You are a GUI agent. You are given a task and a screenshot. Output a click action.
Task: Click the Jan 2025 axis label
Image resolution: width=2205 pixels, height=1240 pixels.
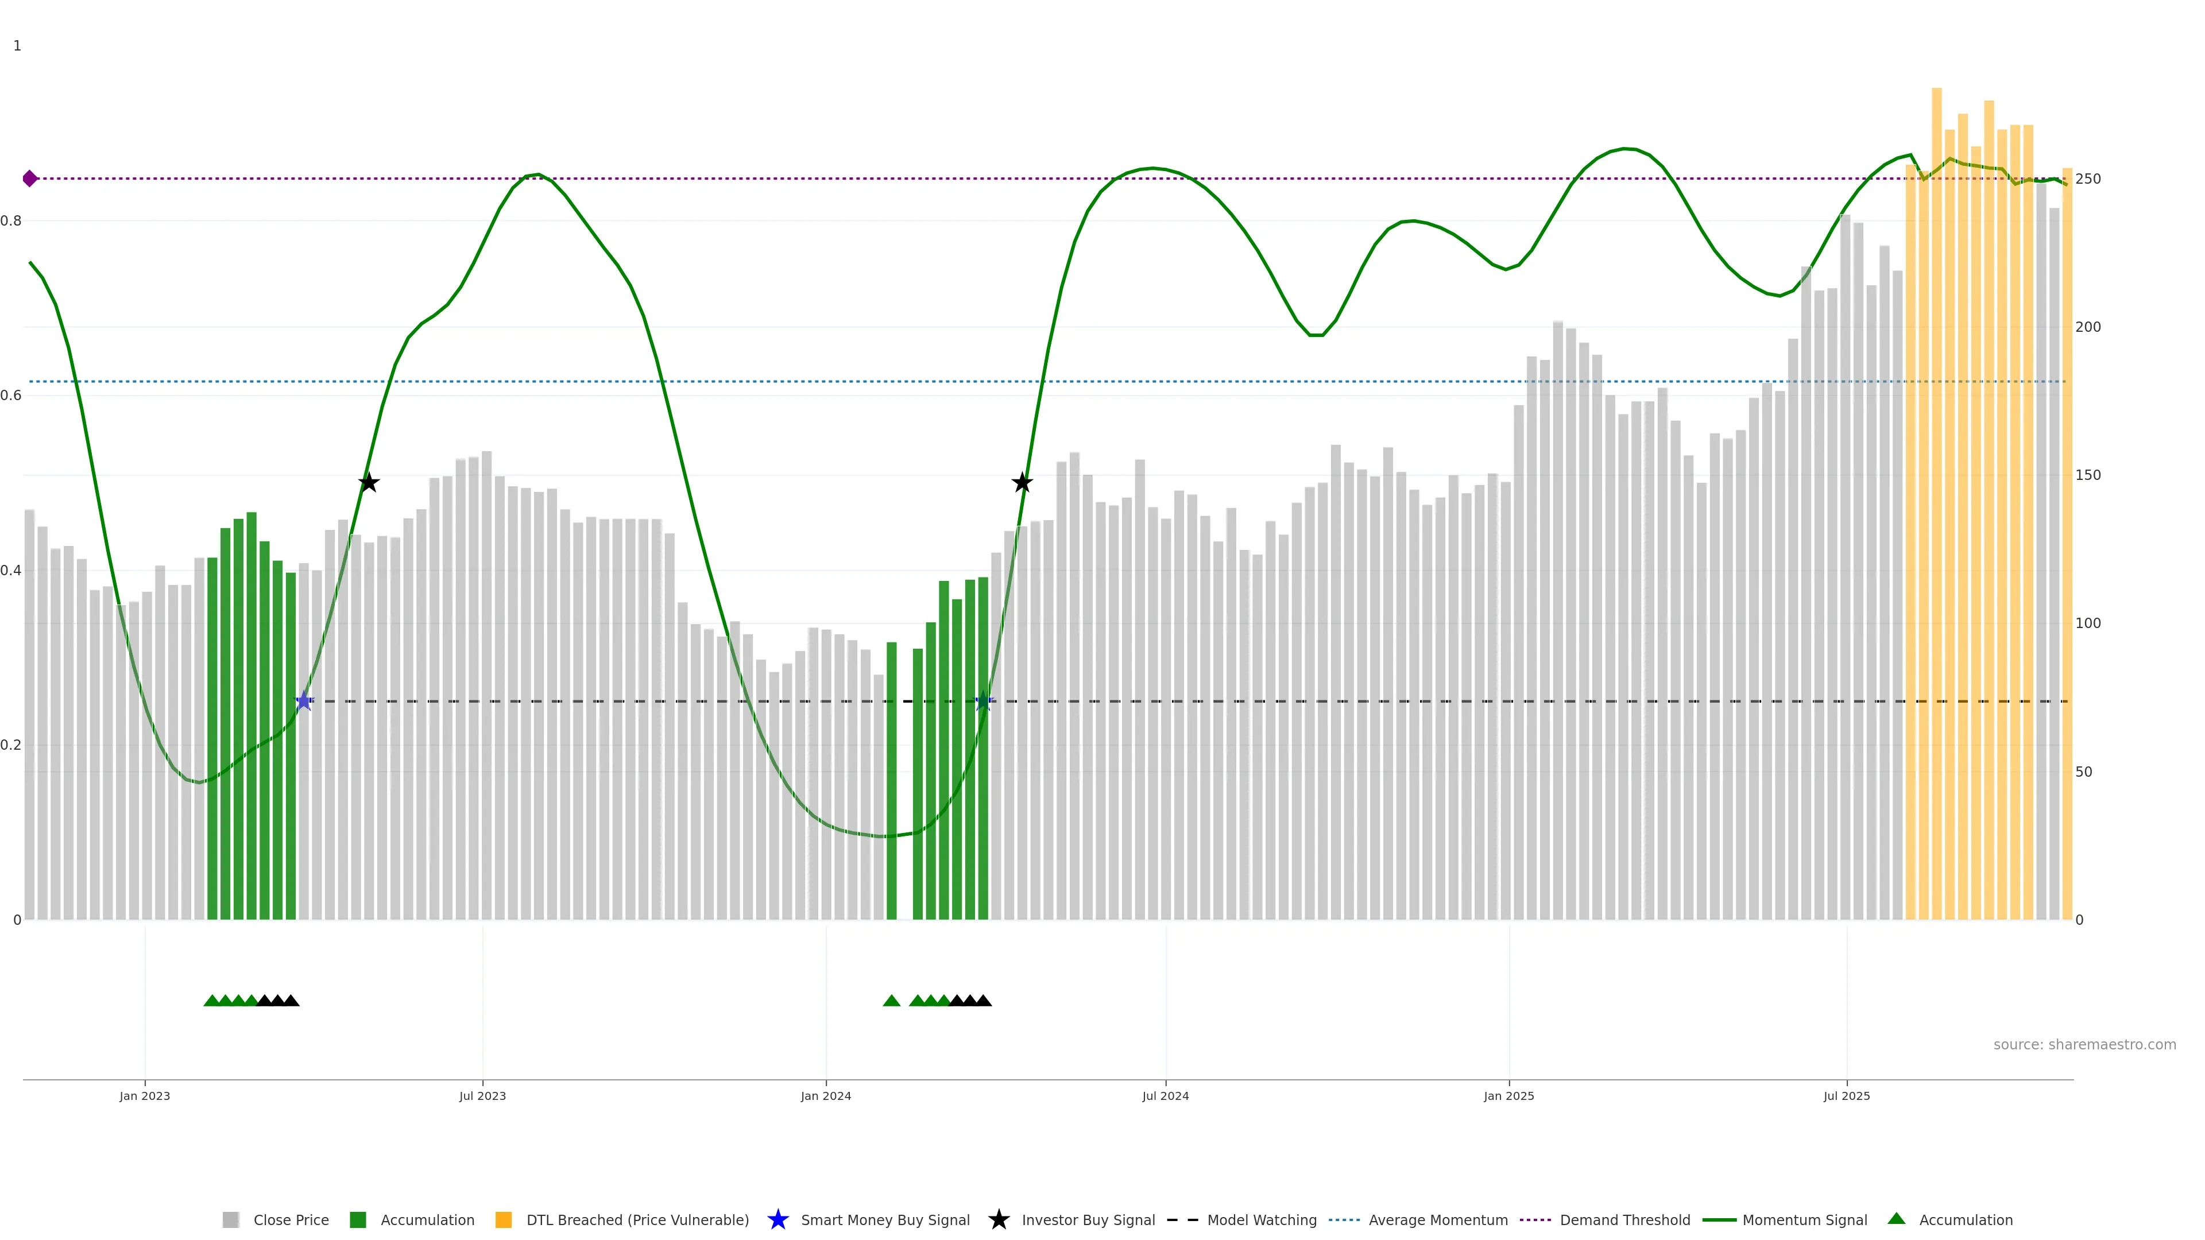tap(1508, 1096)
